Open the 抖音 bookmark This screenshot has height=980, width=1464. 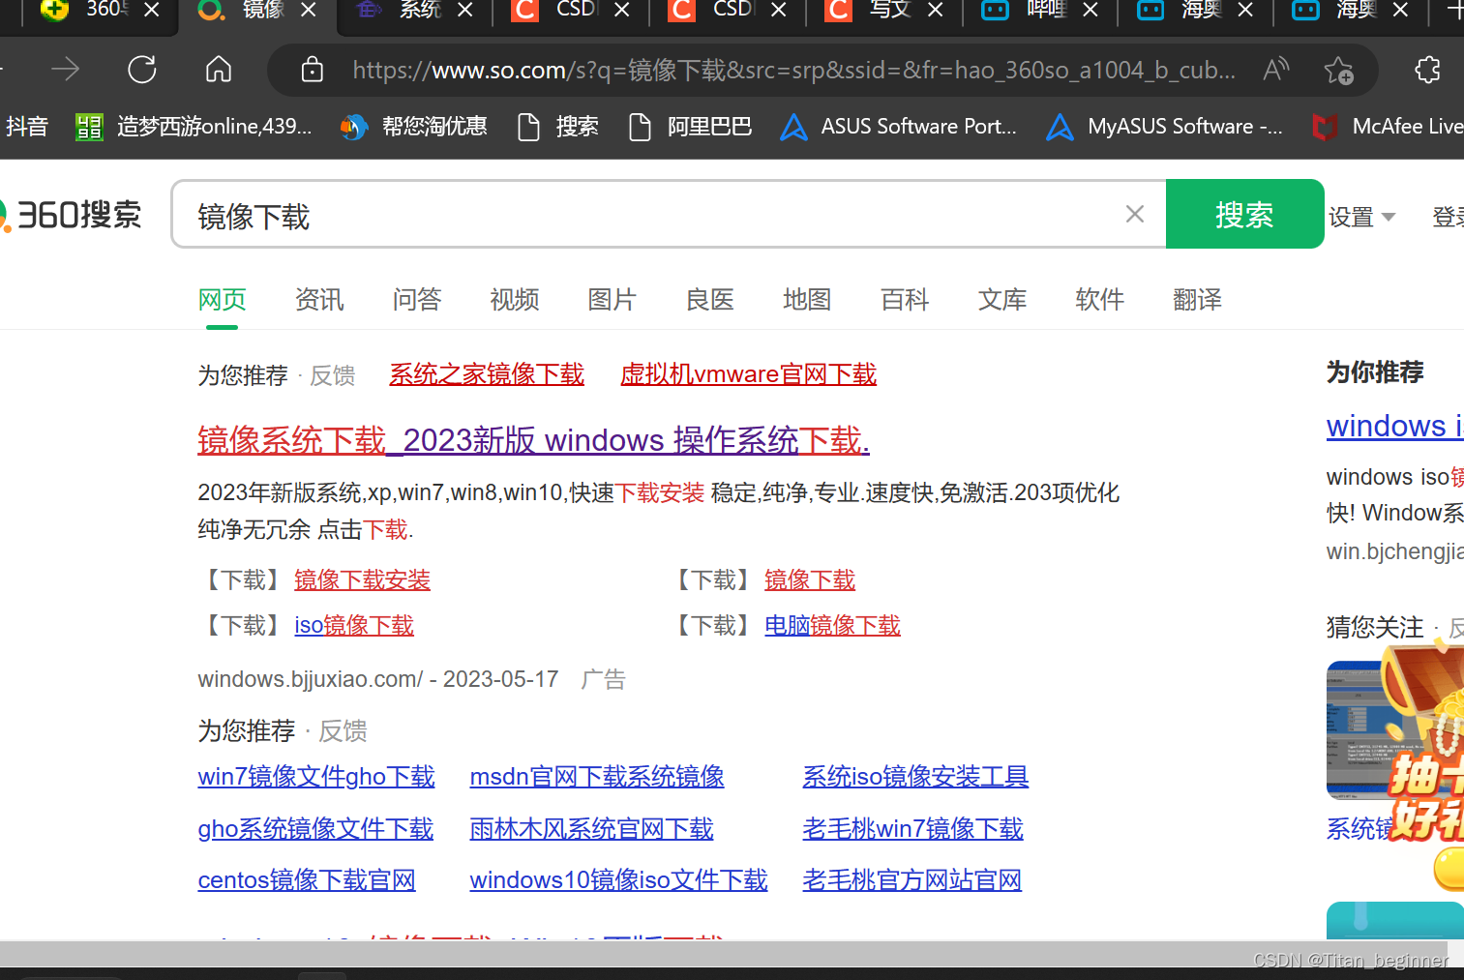pos(26,127)
